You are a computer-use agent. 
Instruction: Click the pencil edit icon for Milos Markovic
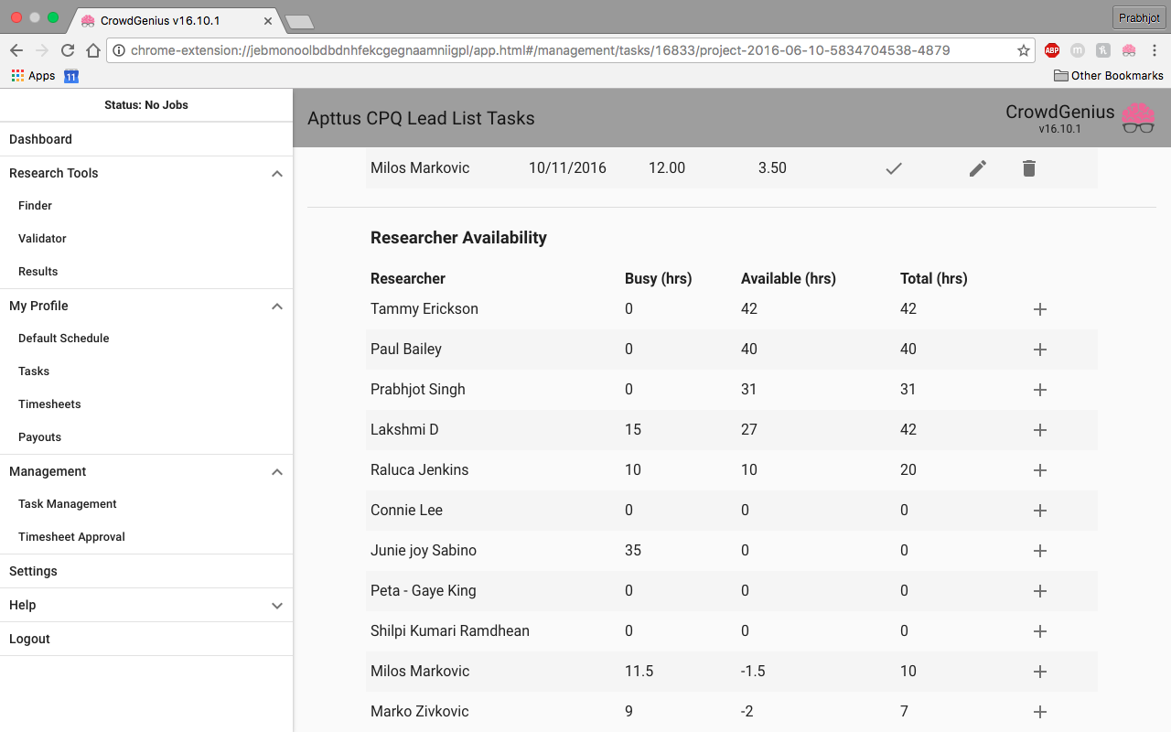(x=978, y=168)
